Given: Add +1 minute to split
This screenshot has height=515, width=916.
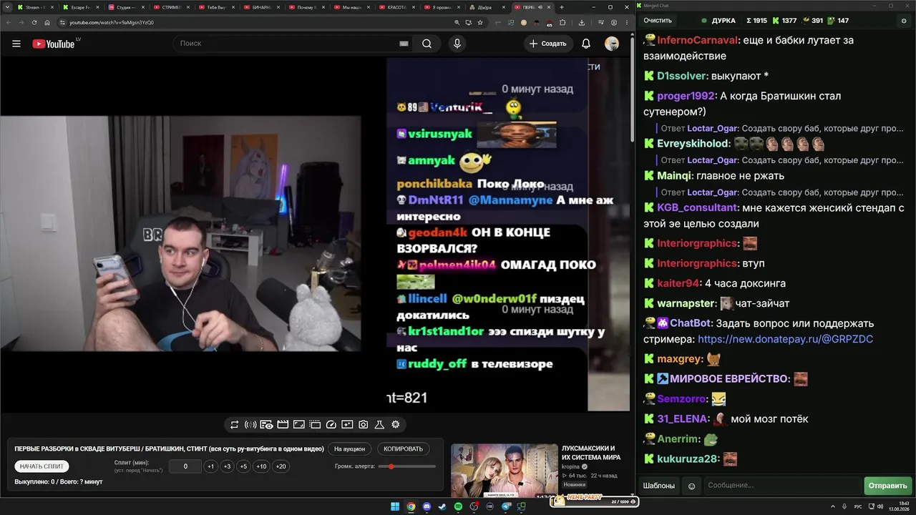Looking at the screenshot, I should [x=210, y=466].
